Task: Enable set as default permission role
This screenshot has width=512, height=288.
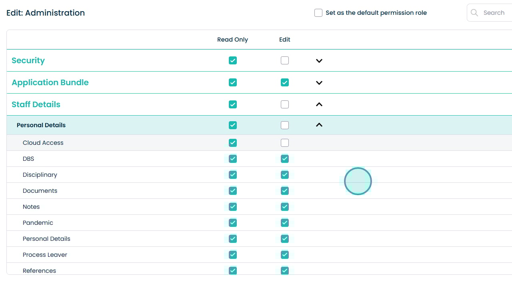Action: click(x=318, y=13)
